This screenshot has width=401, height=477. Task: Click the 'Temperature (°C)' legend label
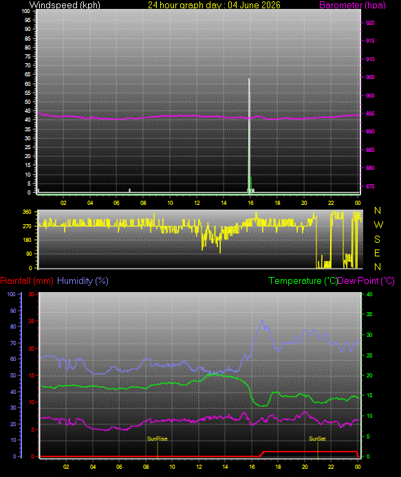tap(303, 281)
